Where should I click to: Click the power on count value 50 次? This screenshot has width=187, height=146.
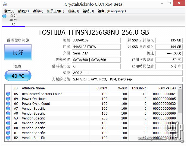(x=169, y=60)
